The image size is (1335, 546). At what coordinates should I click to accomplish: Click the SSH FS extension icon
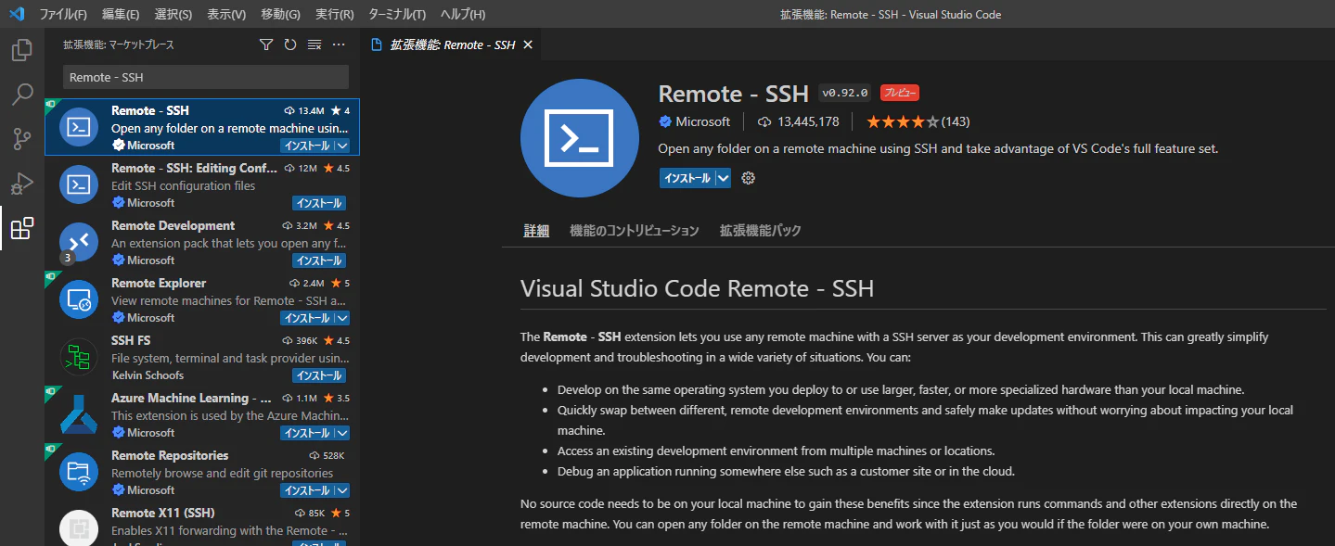(79, 357)
